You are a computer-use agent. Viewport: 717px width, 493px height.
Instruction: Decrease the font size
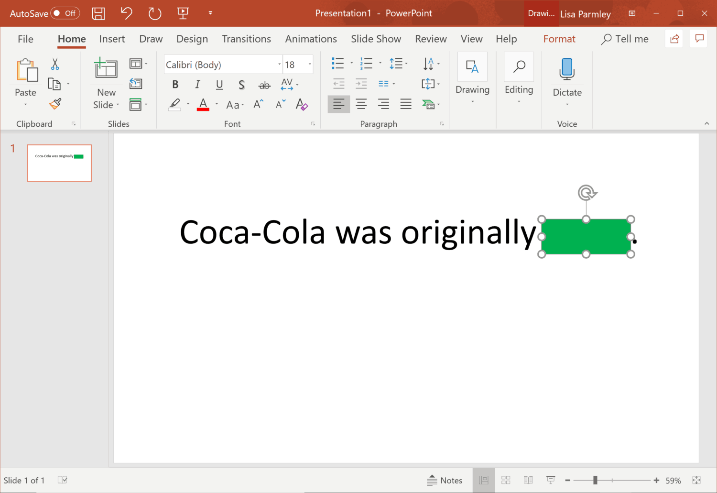(281, 104)
